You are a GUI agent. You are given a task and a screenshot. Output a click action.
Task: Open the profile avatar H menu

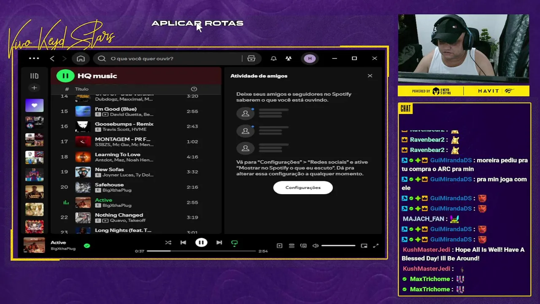tap(310, 58)
